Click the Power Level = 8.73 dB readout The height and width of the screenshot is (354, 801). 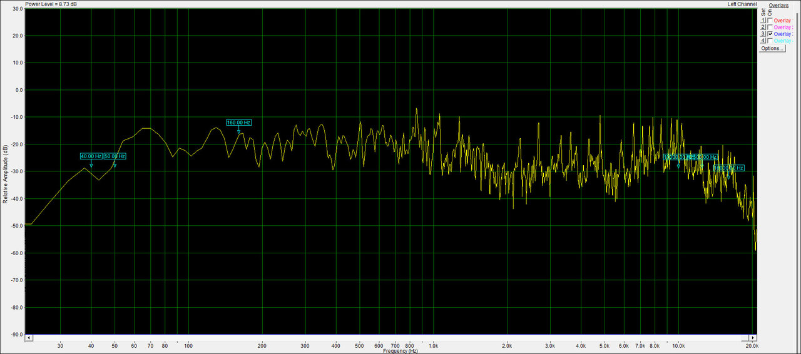coord(51,4)
